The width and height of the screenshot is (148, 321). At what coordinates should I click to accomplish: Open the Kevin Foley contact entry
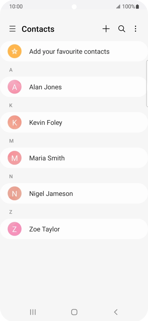[74, 122]
